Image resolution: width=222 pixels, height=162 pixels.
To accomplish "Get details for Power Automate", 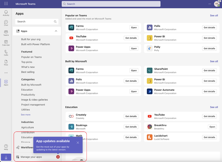I will (x=209, y=91).
